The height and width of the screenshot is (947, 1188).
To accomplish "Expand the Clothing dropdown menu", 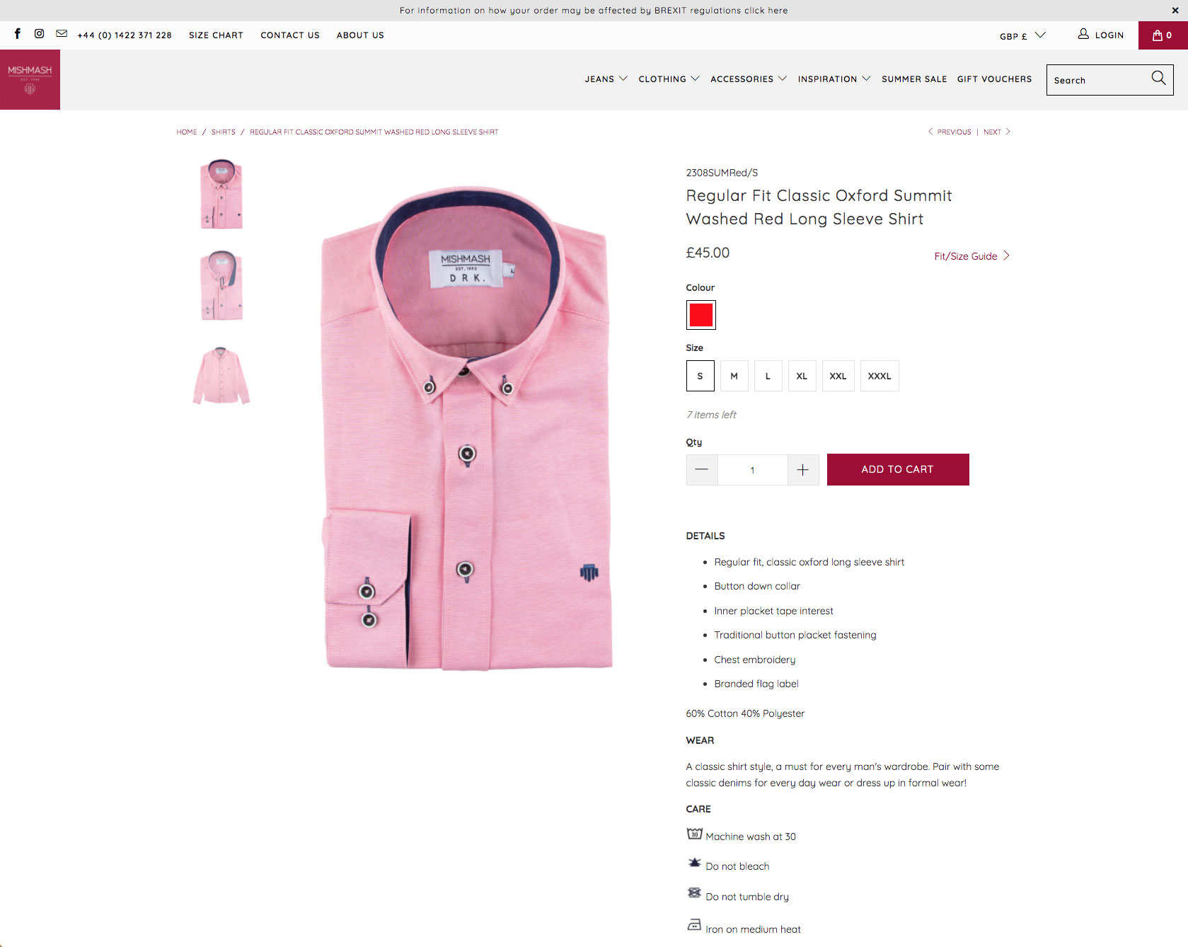I will (669, 79).
